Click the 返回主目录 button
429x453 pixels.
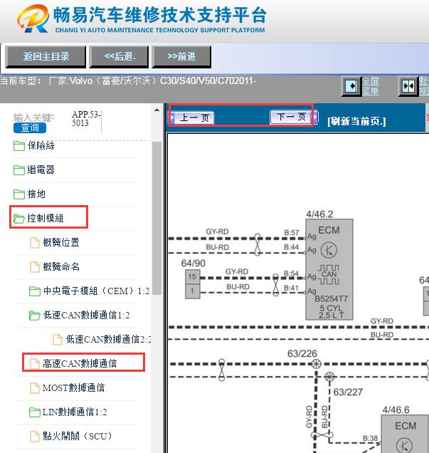click(46, 57)
